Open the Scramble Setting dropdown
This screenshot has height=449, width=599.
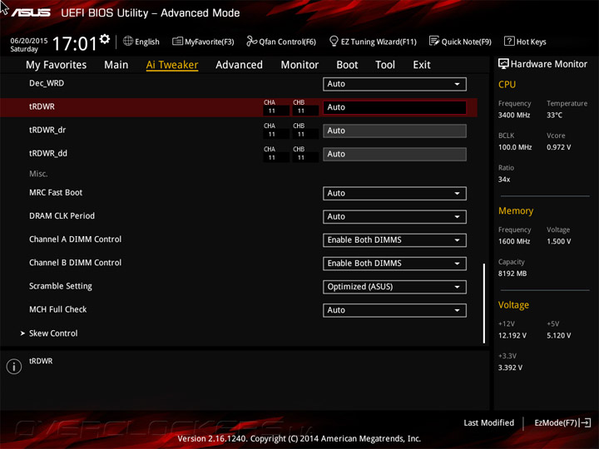coord(394,287)
